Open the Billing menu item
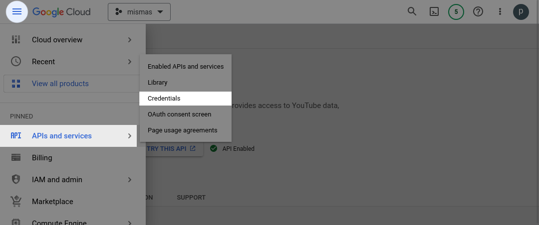Image resolution: width=539 pixels, height=225 pixels. pyautogui.click(x=73, y=158)
